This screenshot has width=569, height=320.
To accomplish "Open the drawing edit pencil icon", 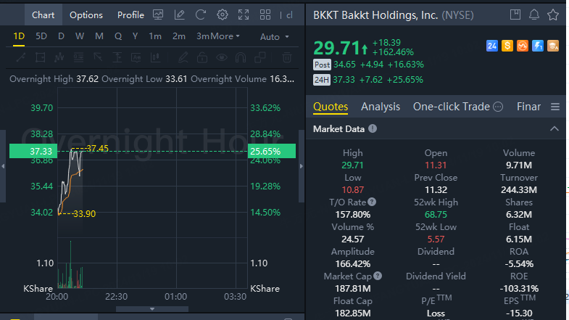I will (x=179, y=15).
